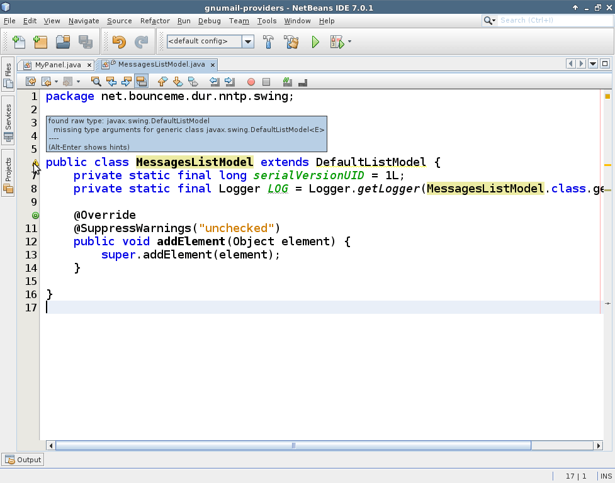Image resolution: width=615 pixels, height=483 pixels.
Task: Maximize the editor window button
Action: [605, 64]
